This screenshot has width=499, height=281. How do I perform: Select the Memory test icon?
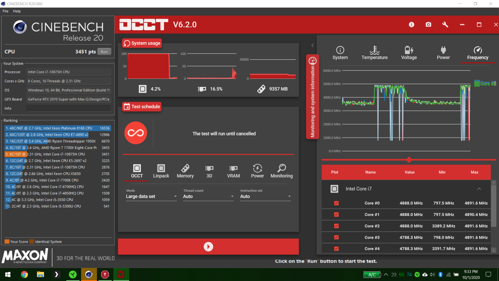(185, 171)
